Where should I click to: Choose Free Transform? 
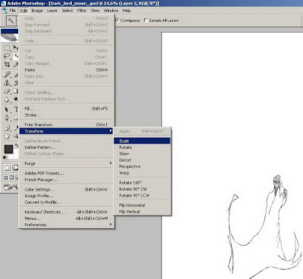[66, 125]
